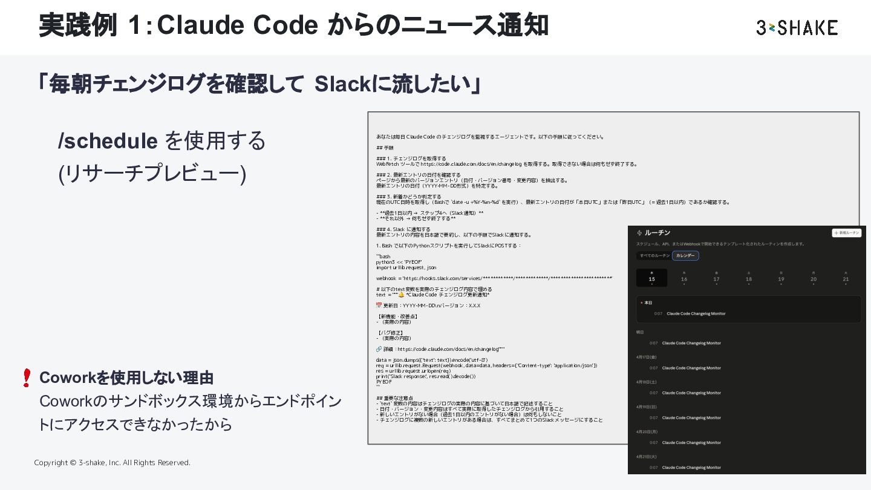Screen dimensions: 871x490
Task: Click the '### 4. Slack に通知する' heading
Action: [x=403, y=229]
